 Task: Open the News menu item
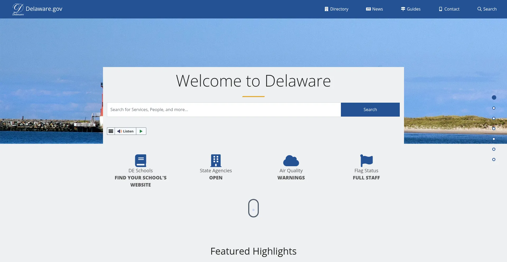click(x=374, y=9)
